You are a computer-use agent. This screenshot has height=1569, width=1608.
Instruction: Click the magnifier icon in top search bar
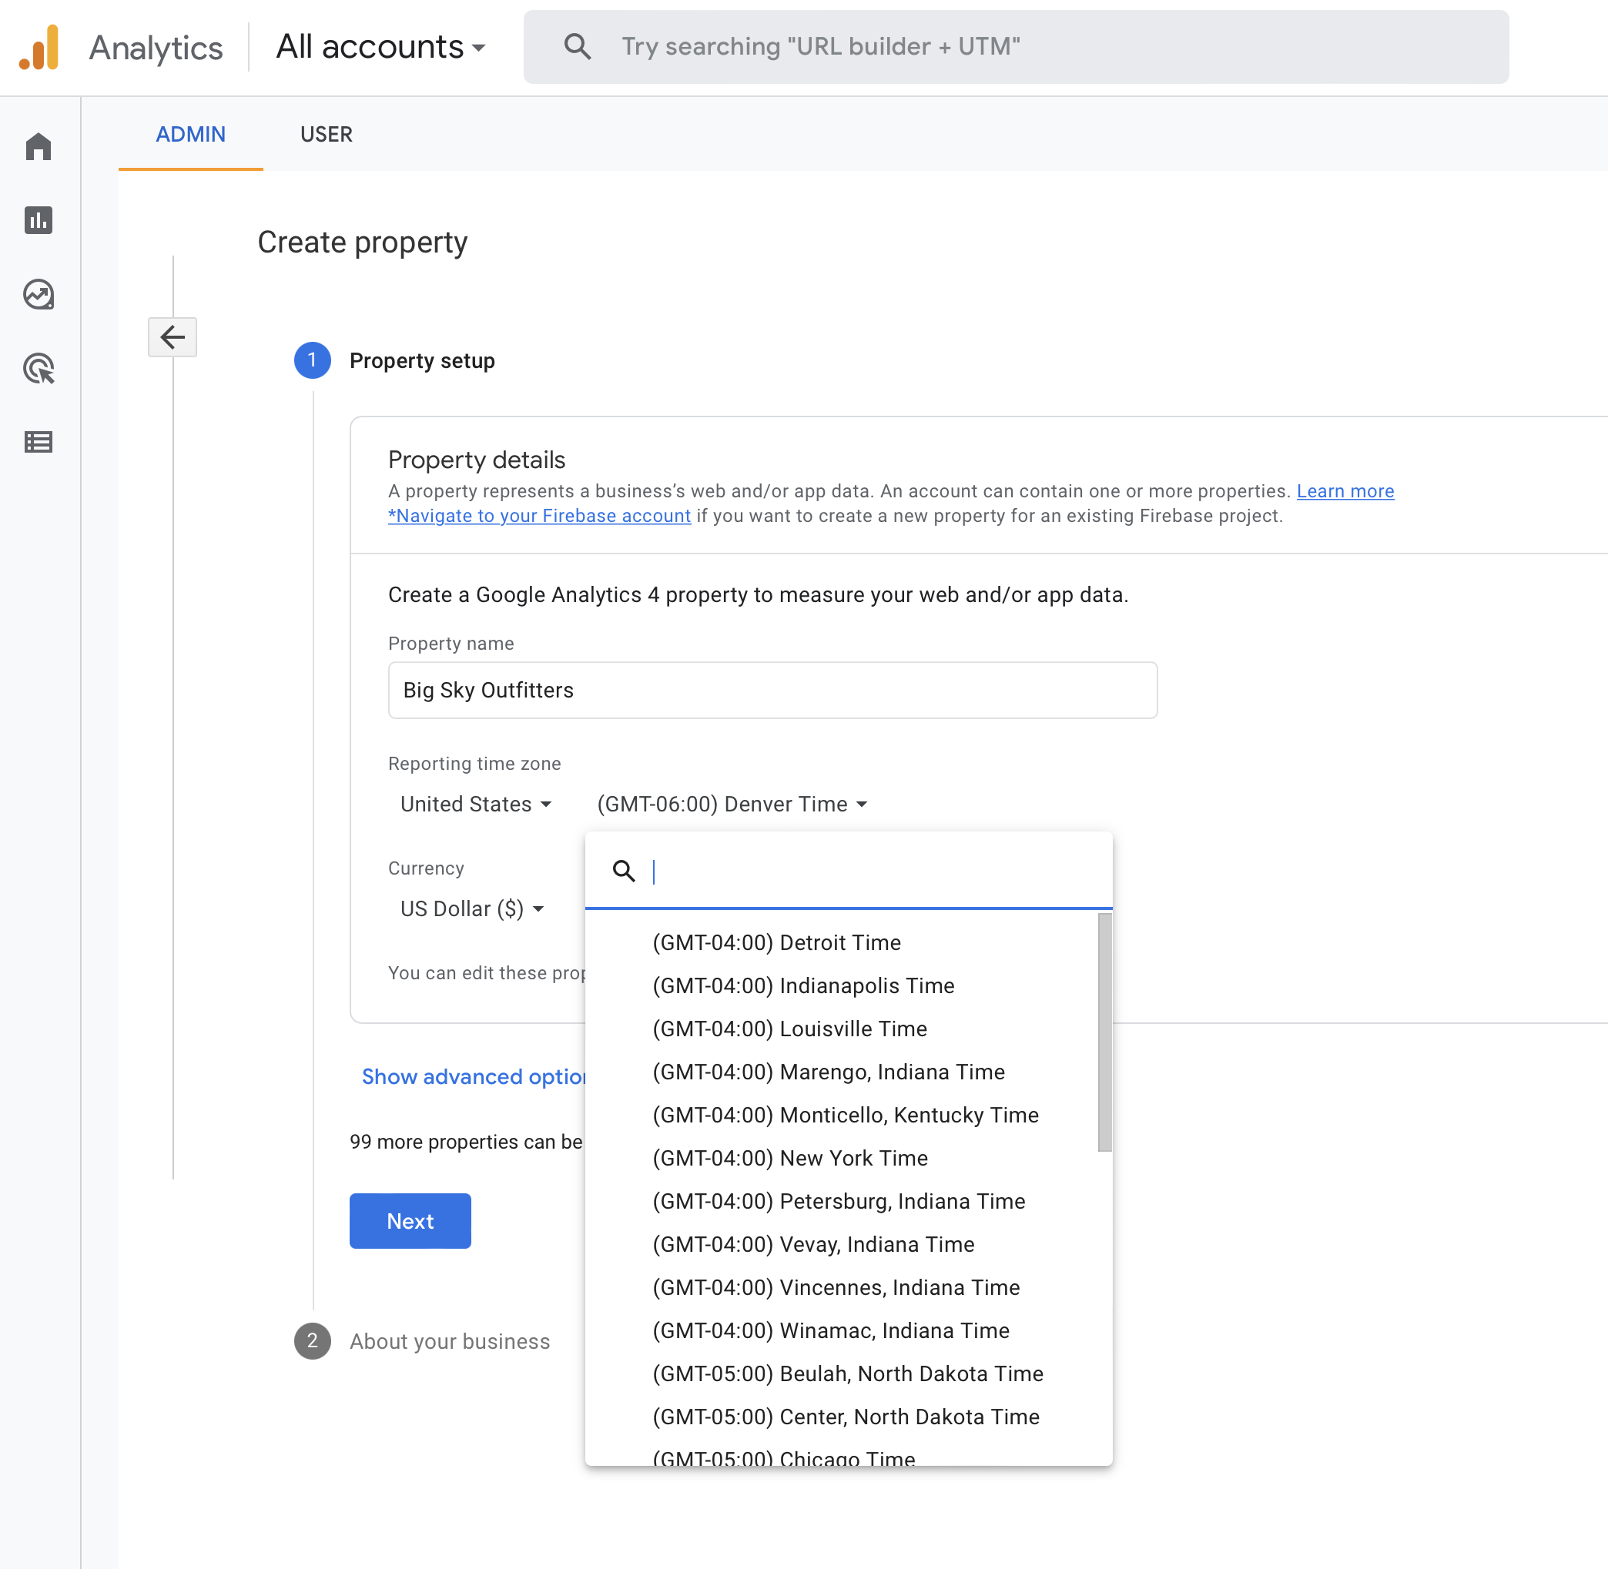pyautogui.click(x=577, y=46)
